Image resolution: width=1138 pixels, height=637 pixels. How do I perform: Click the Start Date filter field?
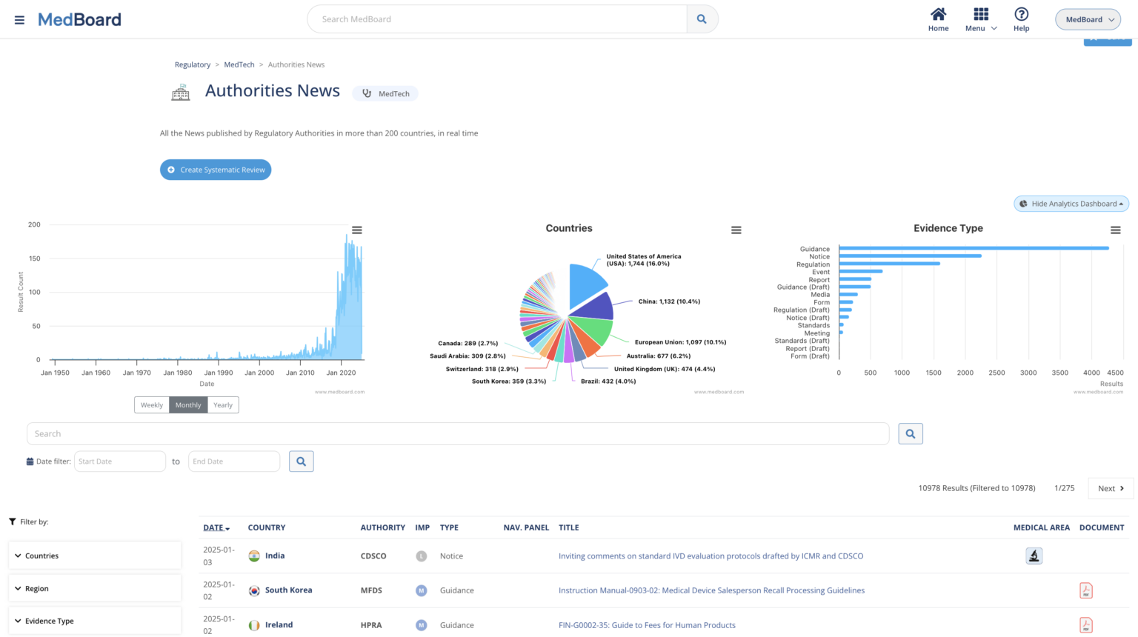[119, 461]
